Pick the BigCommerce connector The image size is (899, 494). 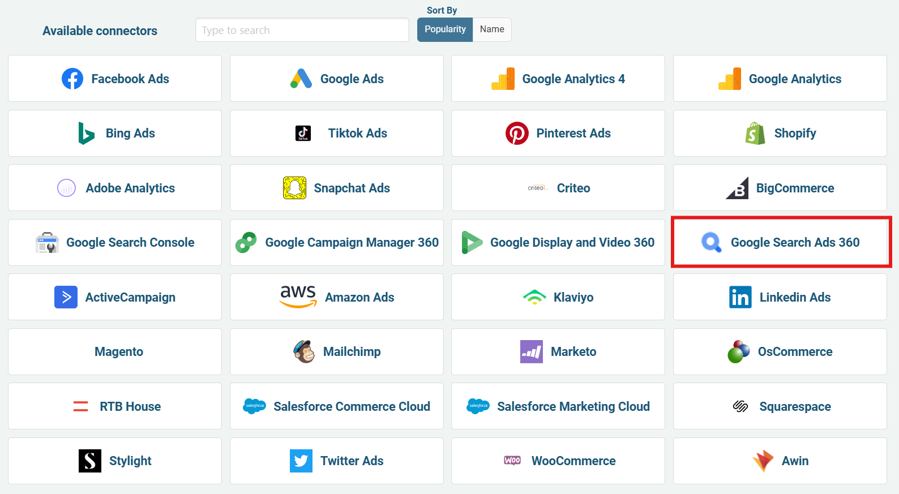[780, 188]
